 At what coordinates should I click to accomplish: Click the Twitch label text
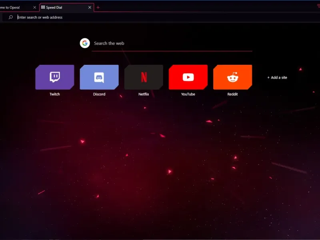55,94
